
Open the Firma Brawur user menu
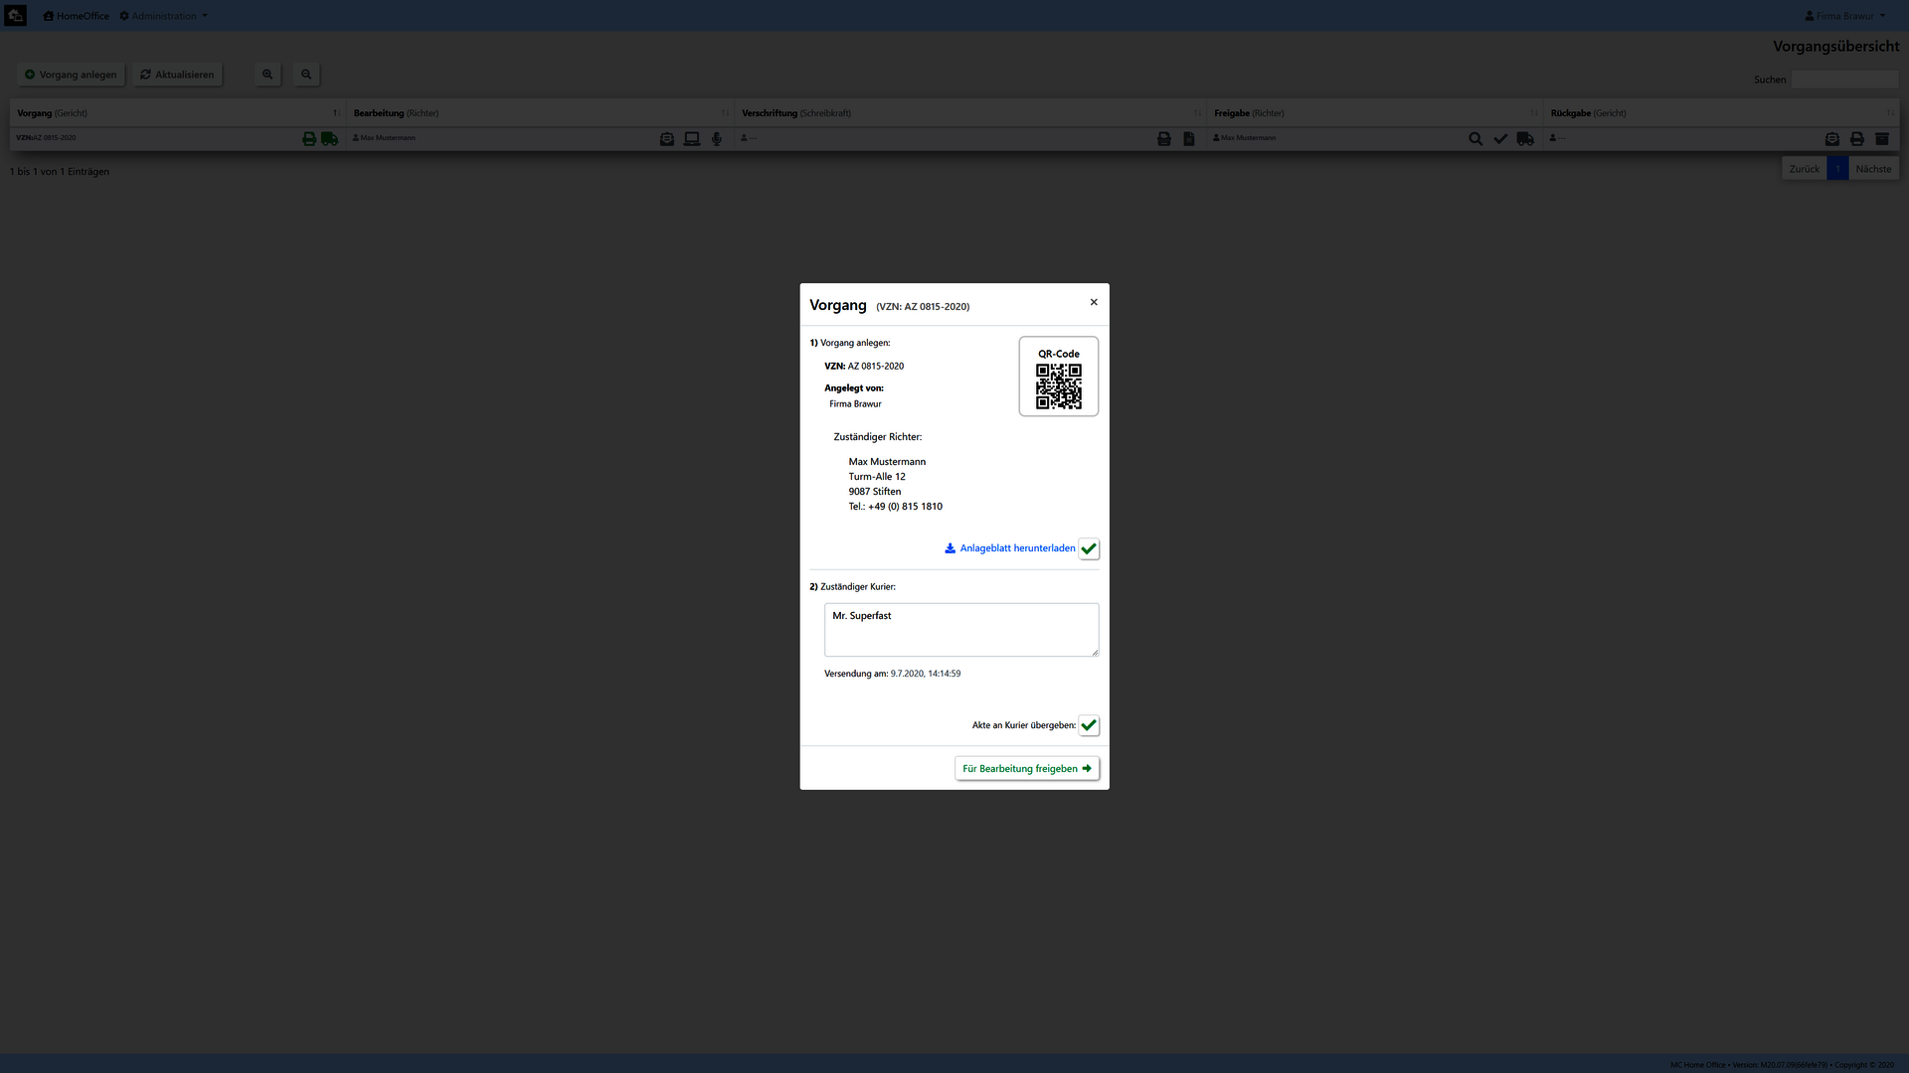[1845, 16]
